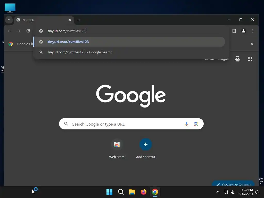Viewport: 264px width, 198px height.
Task: Select the New Tab browser tab
Action: (44, 20)
